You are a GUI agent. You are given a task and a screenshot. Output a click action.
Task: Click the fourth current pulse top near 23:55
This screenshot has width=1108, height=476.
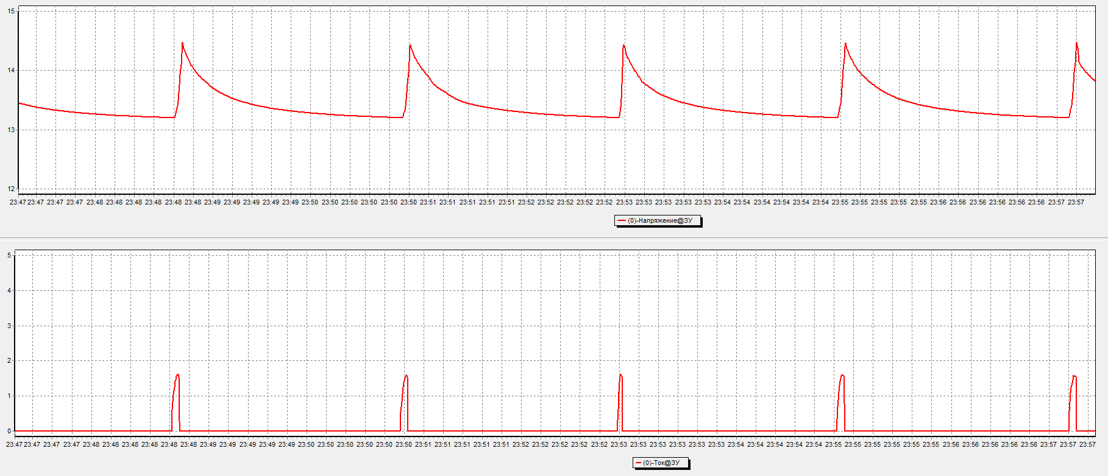[842, 376]
